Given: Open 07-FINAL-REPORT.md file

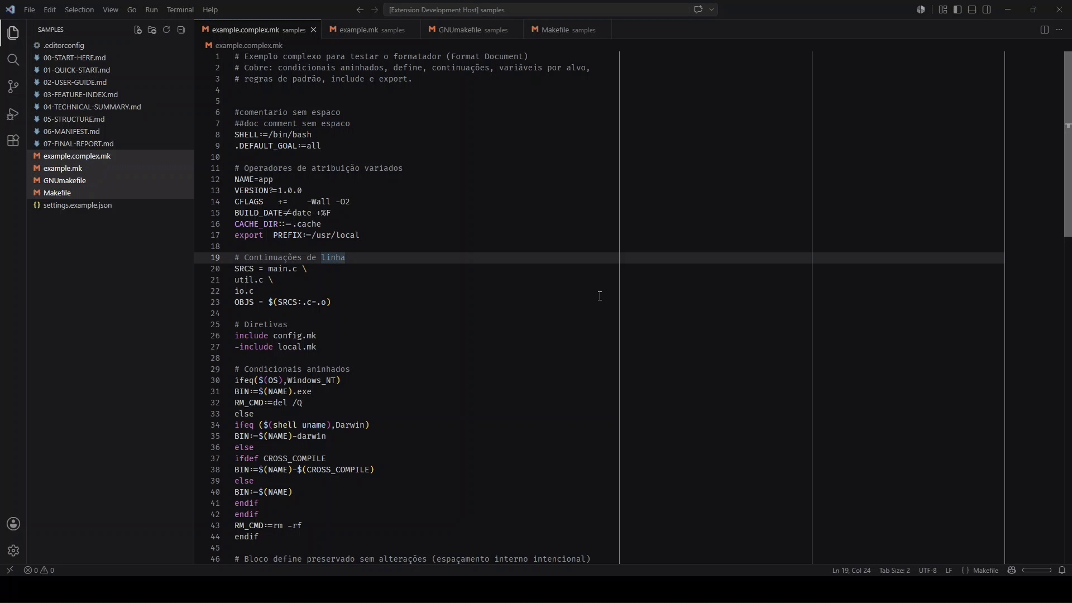Looking at the screenshot, I should pyautogui.click(x=110, y=143).
